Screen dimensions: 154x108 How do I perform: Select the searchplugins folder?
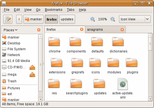coord(76,83)
